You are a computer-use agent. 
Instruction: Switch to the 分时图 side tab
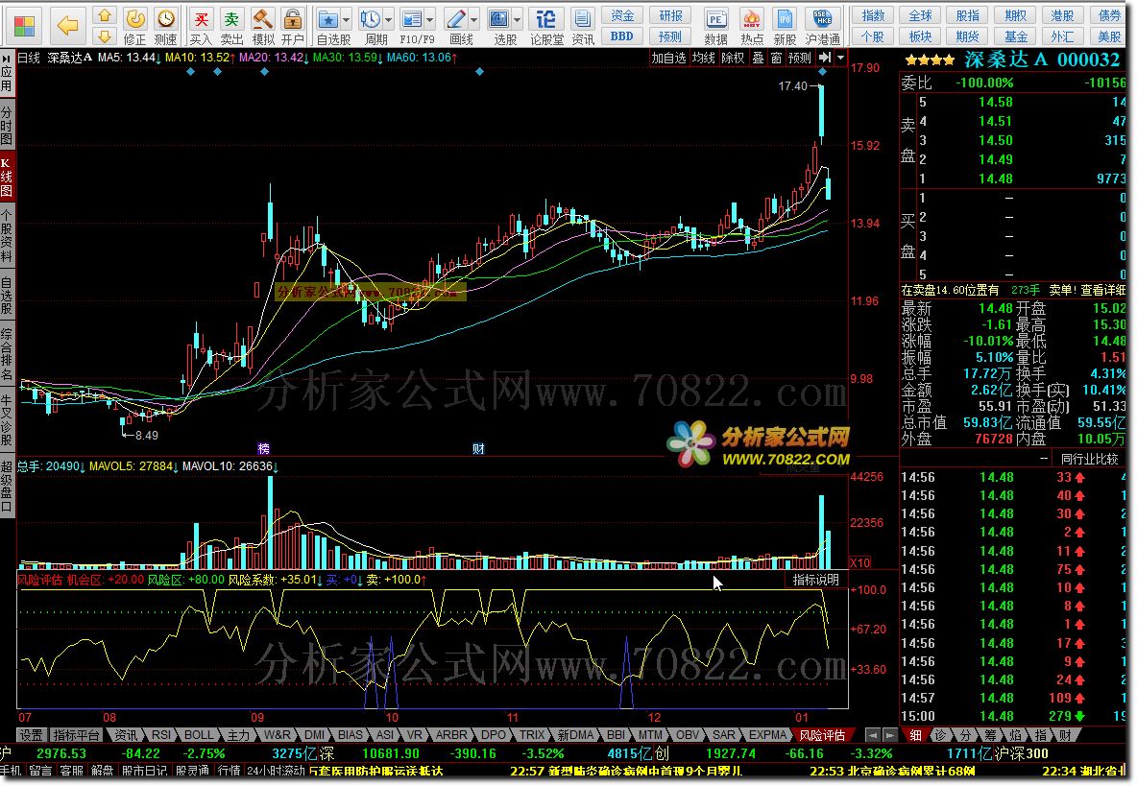tap(7, 124)
